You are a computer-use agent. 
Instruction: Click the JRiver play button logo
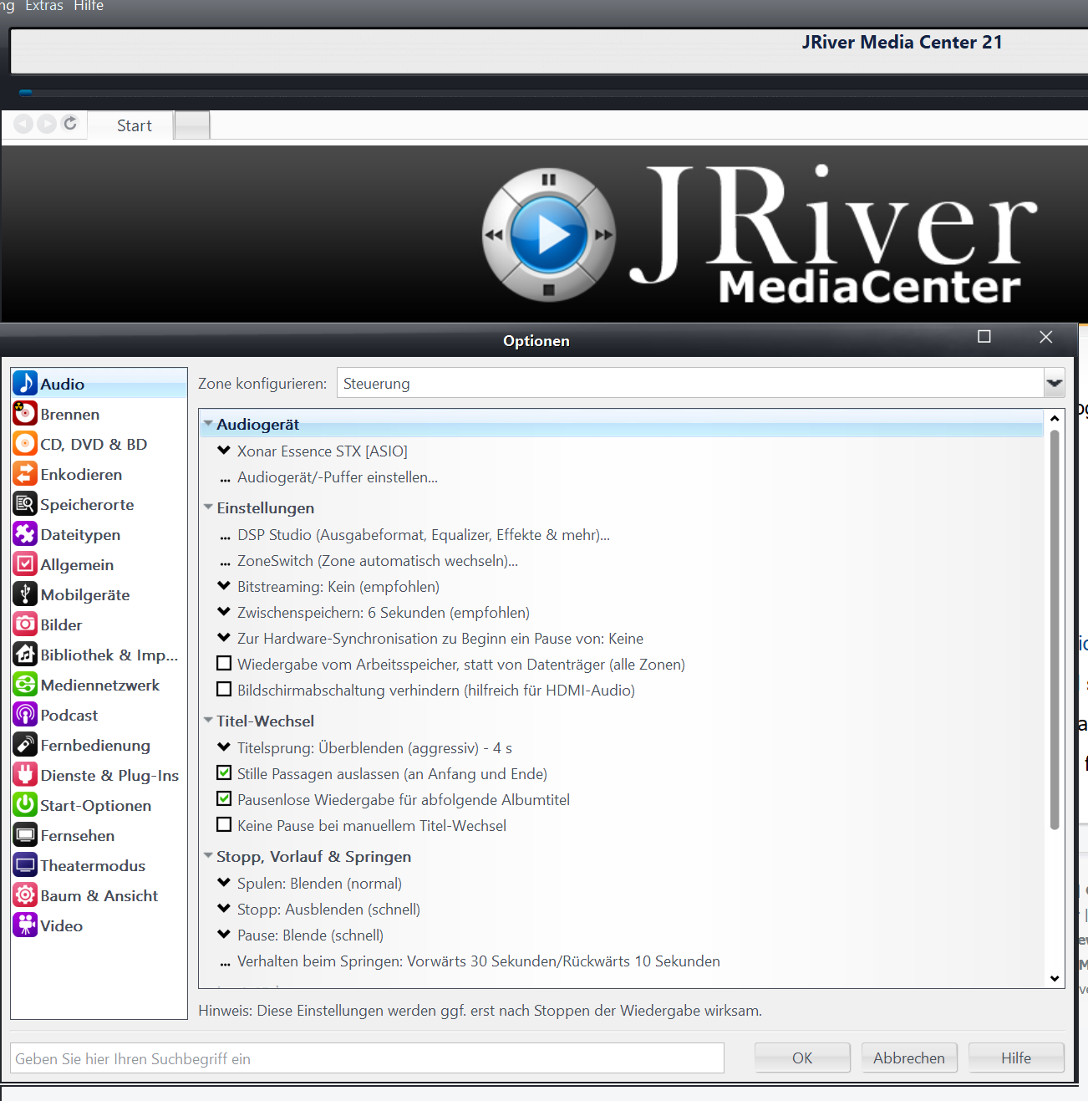(548, 235)
